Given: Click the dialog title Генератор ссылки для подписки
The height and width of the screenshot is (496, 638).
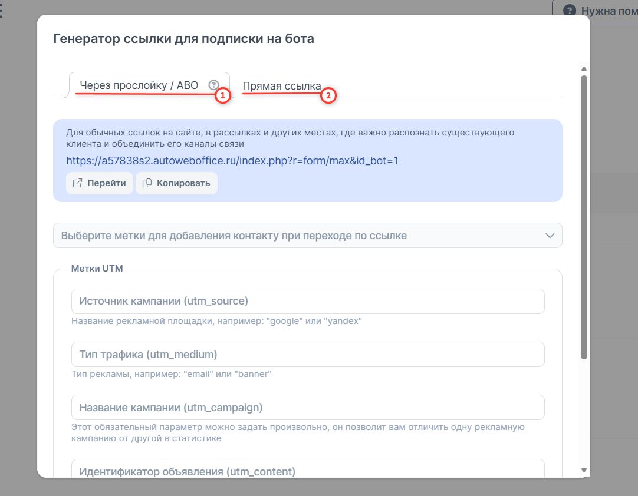Looking at the screenshot, I should [x=183, y=39].
